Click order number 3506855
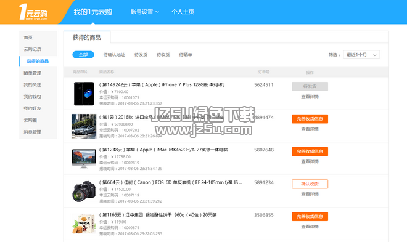 [x=264, y=215]
